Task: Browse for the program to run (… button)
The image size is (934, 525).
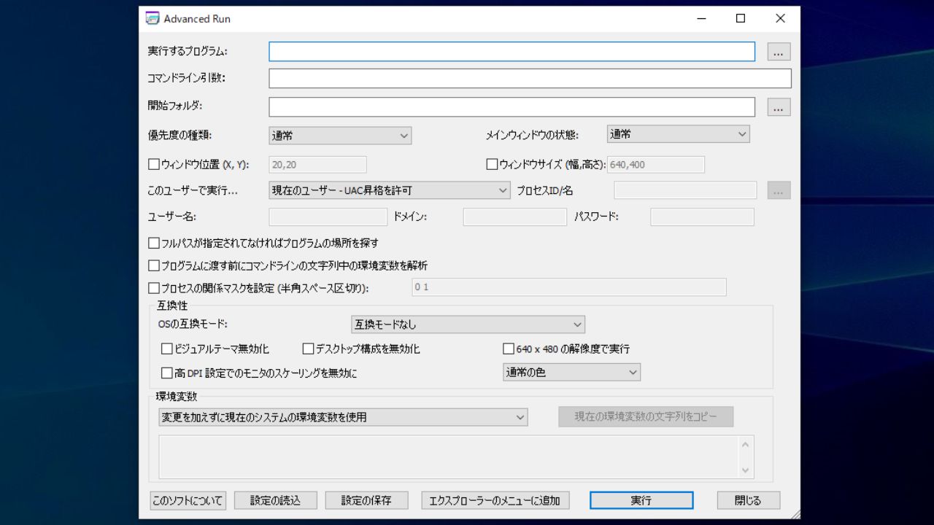Action: [x=779, y=52]
